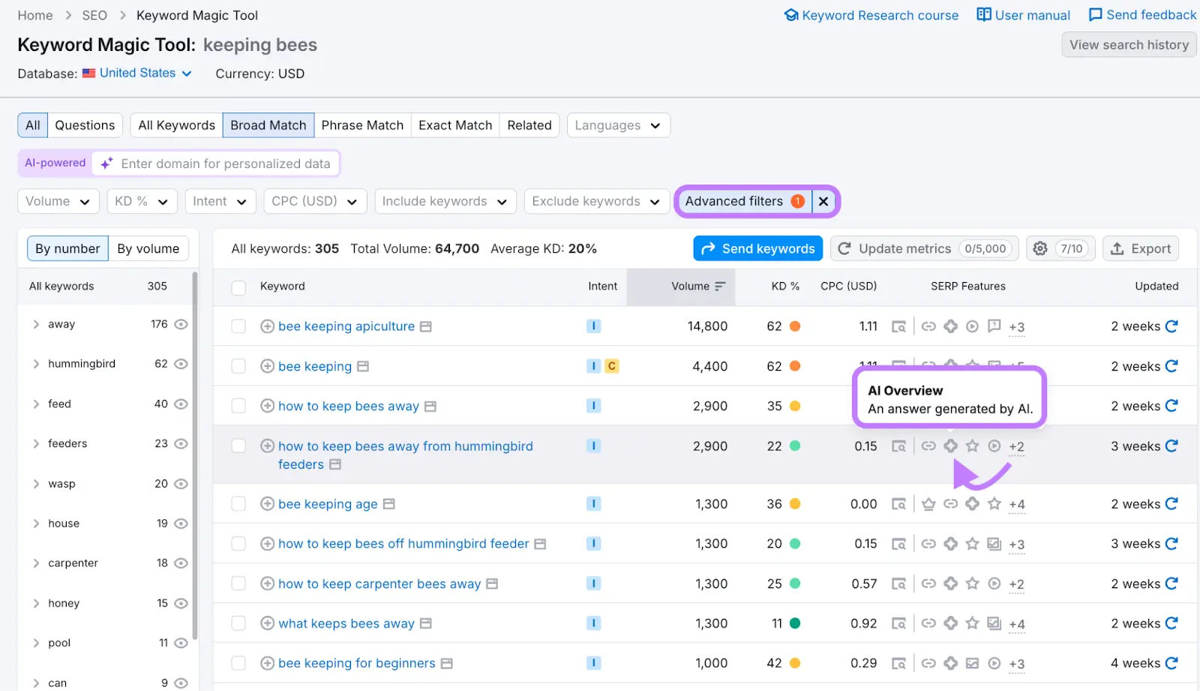The width and height of the screenshot is (1200, 691).
Task: Click the Send keywords button
Action: [757, 248]
